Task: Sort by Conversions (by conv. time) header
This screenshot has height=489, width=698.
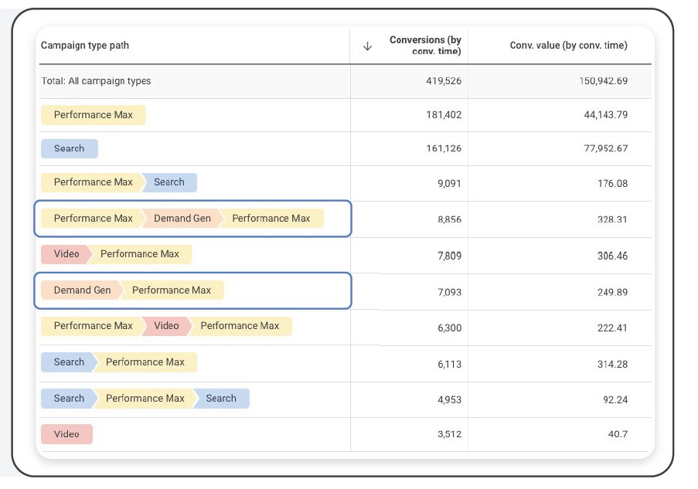Action: click(x=425, y=46)
